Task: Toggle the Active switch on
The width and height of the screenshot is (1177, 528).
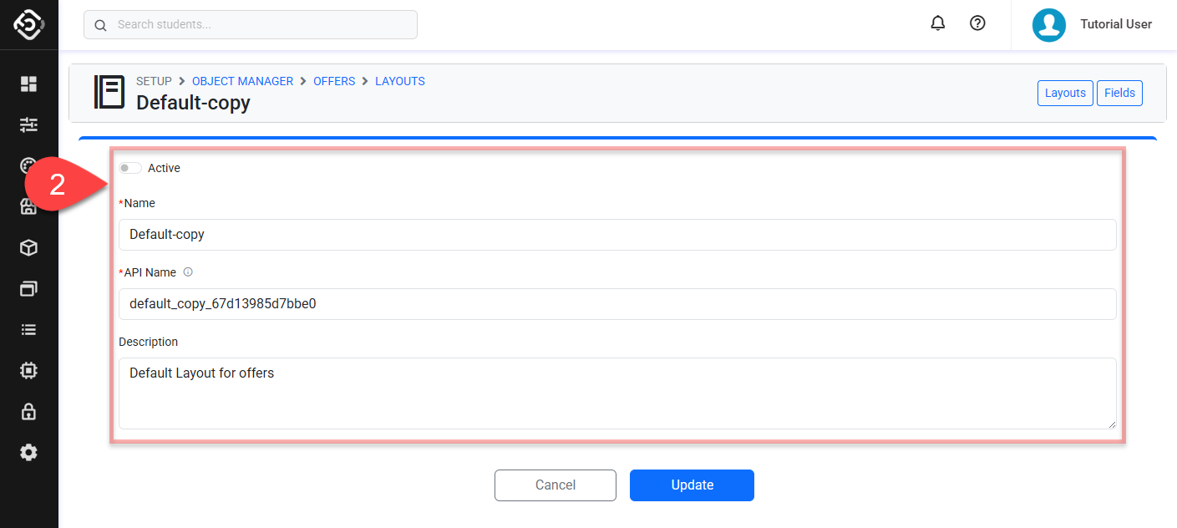Action: (130, 168)
